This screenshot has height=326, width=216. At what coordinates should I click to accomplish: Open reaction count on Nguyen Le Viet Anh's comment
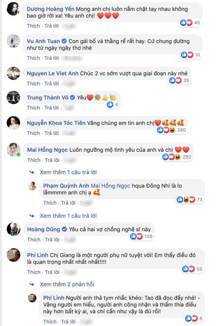pos(180,80)
